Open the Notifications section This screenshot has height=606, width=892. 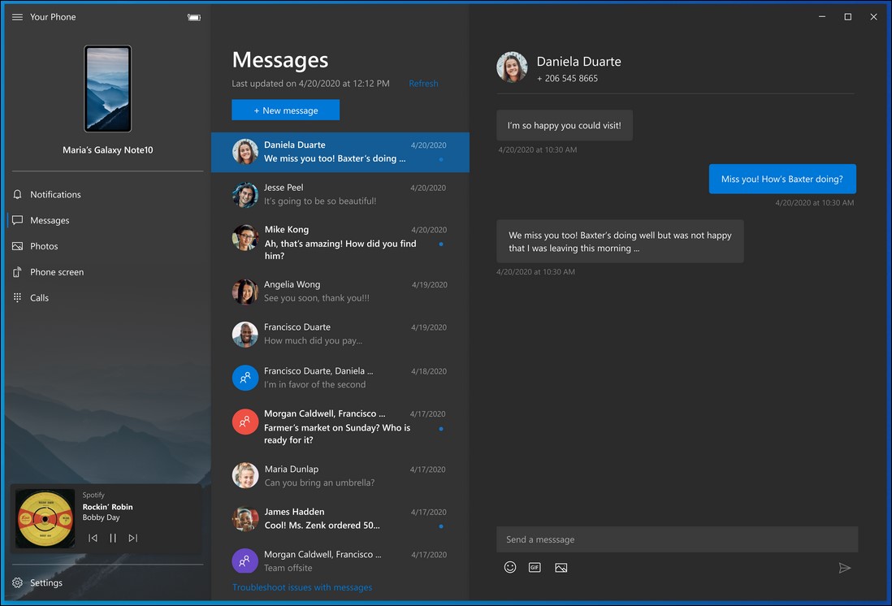(x=107, y=195)
